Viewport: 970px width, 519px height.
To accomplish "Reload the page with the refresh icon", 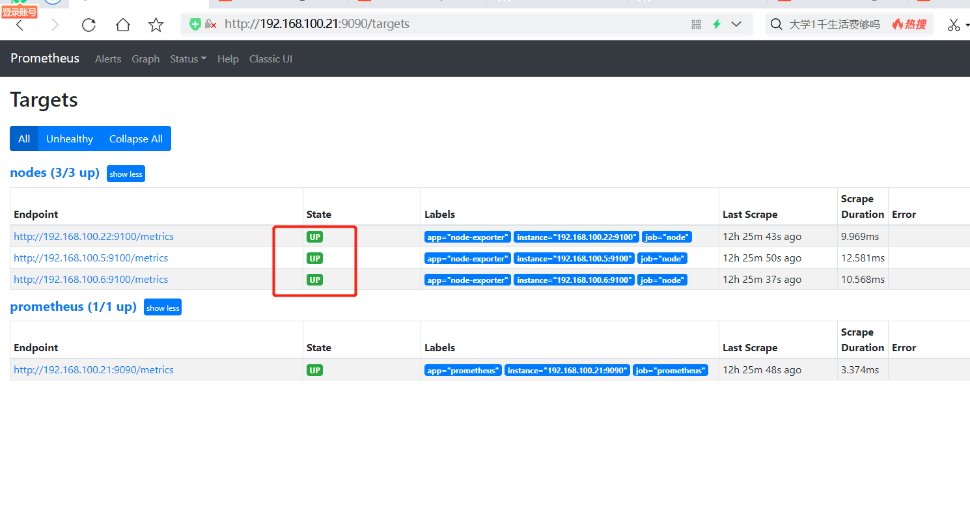I will pos(89,25).
